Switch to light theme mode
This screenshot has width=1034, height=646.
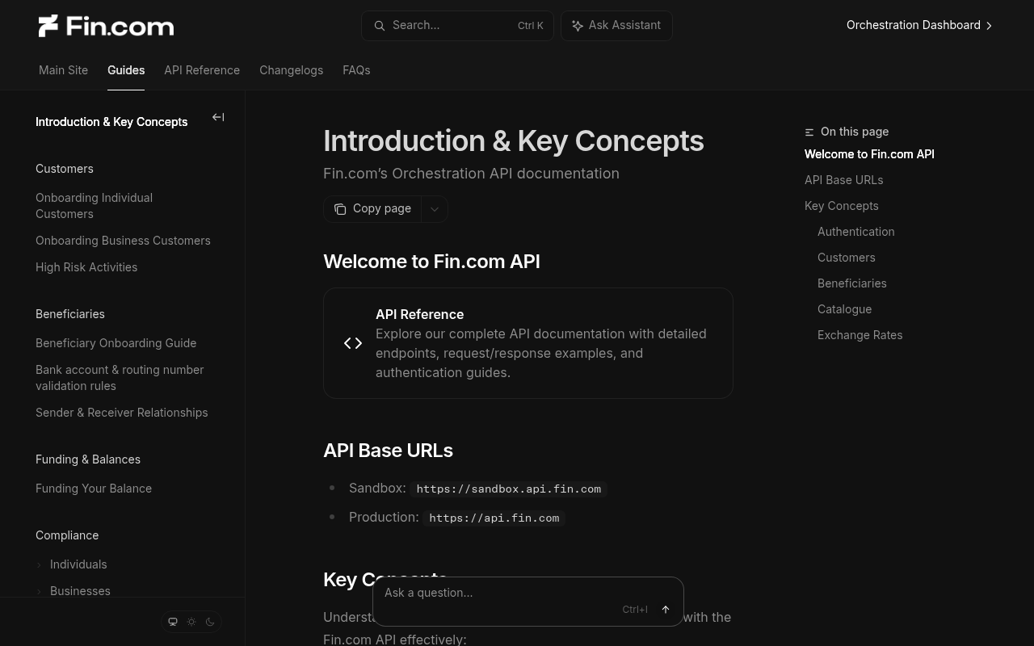coord(191,622)
